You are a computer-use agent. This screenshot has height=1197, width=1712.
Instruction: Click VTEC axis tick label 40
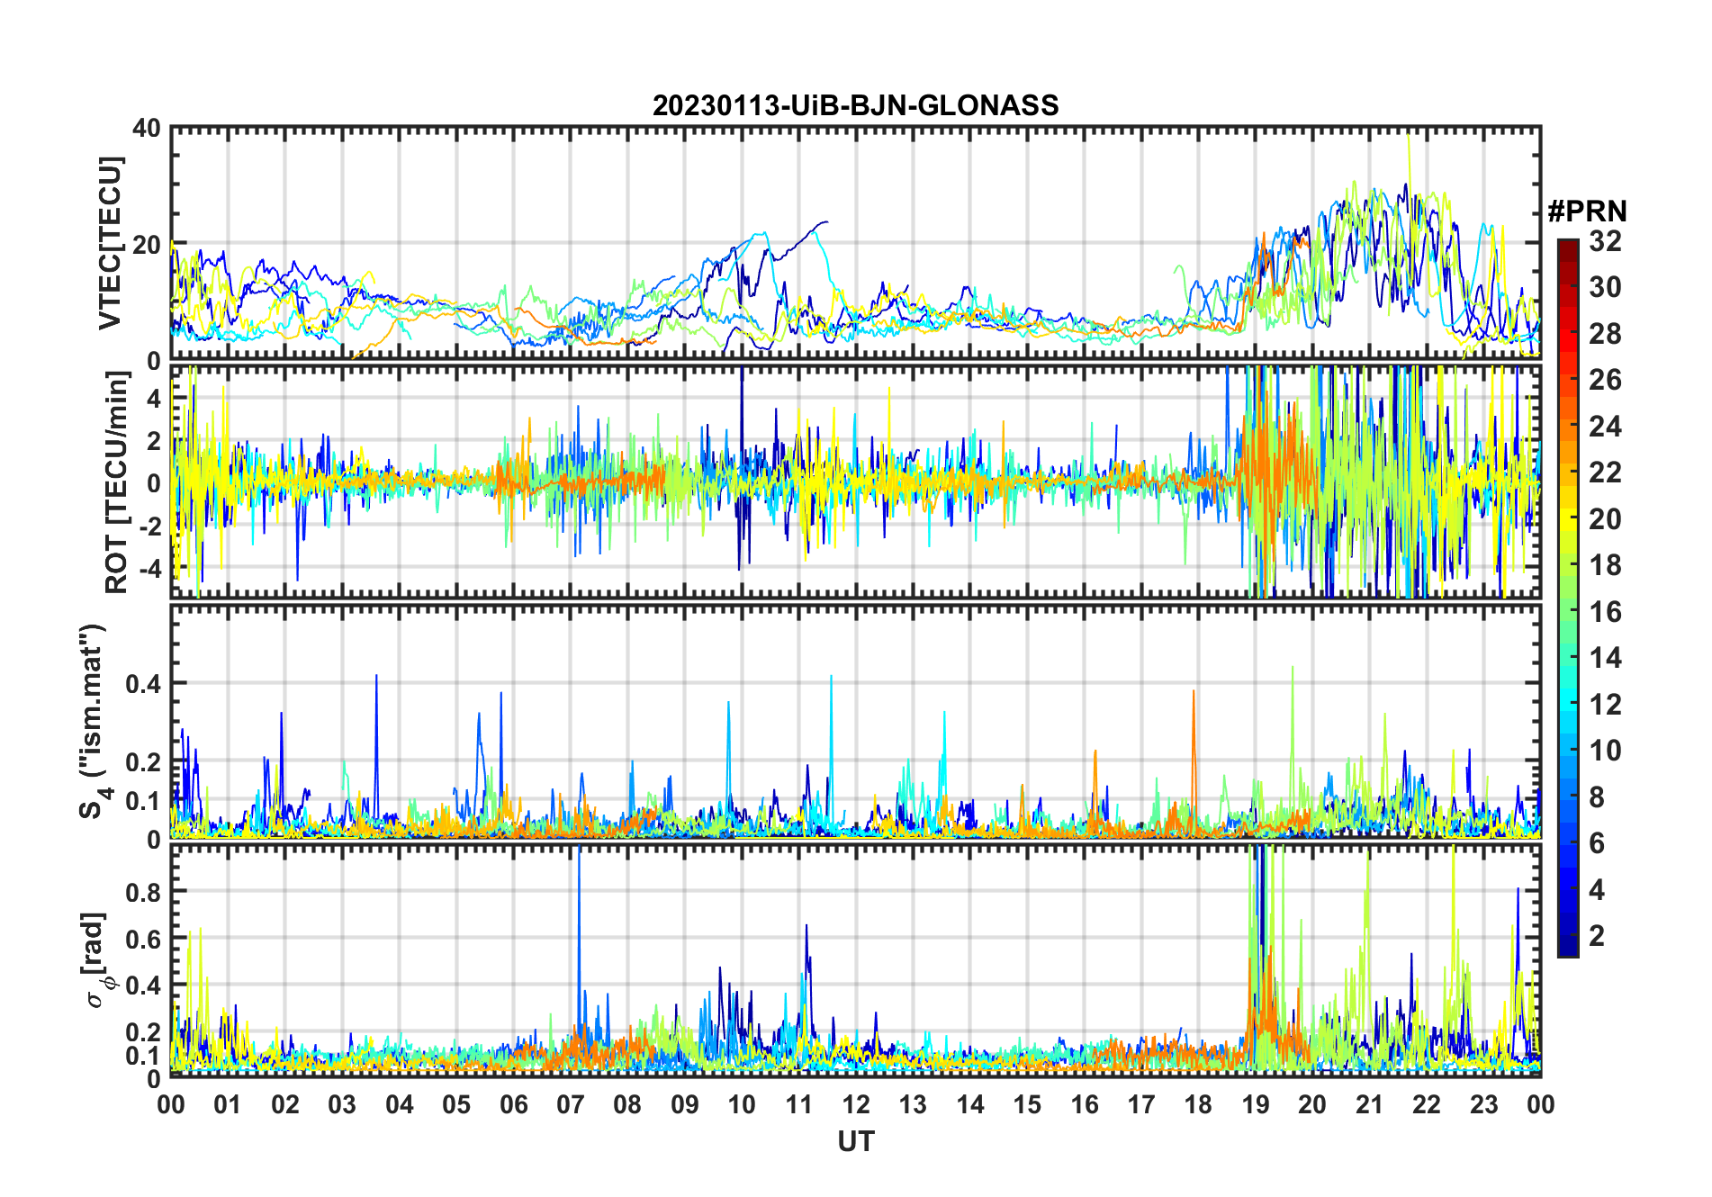click(x=147, y=129)
